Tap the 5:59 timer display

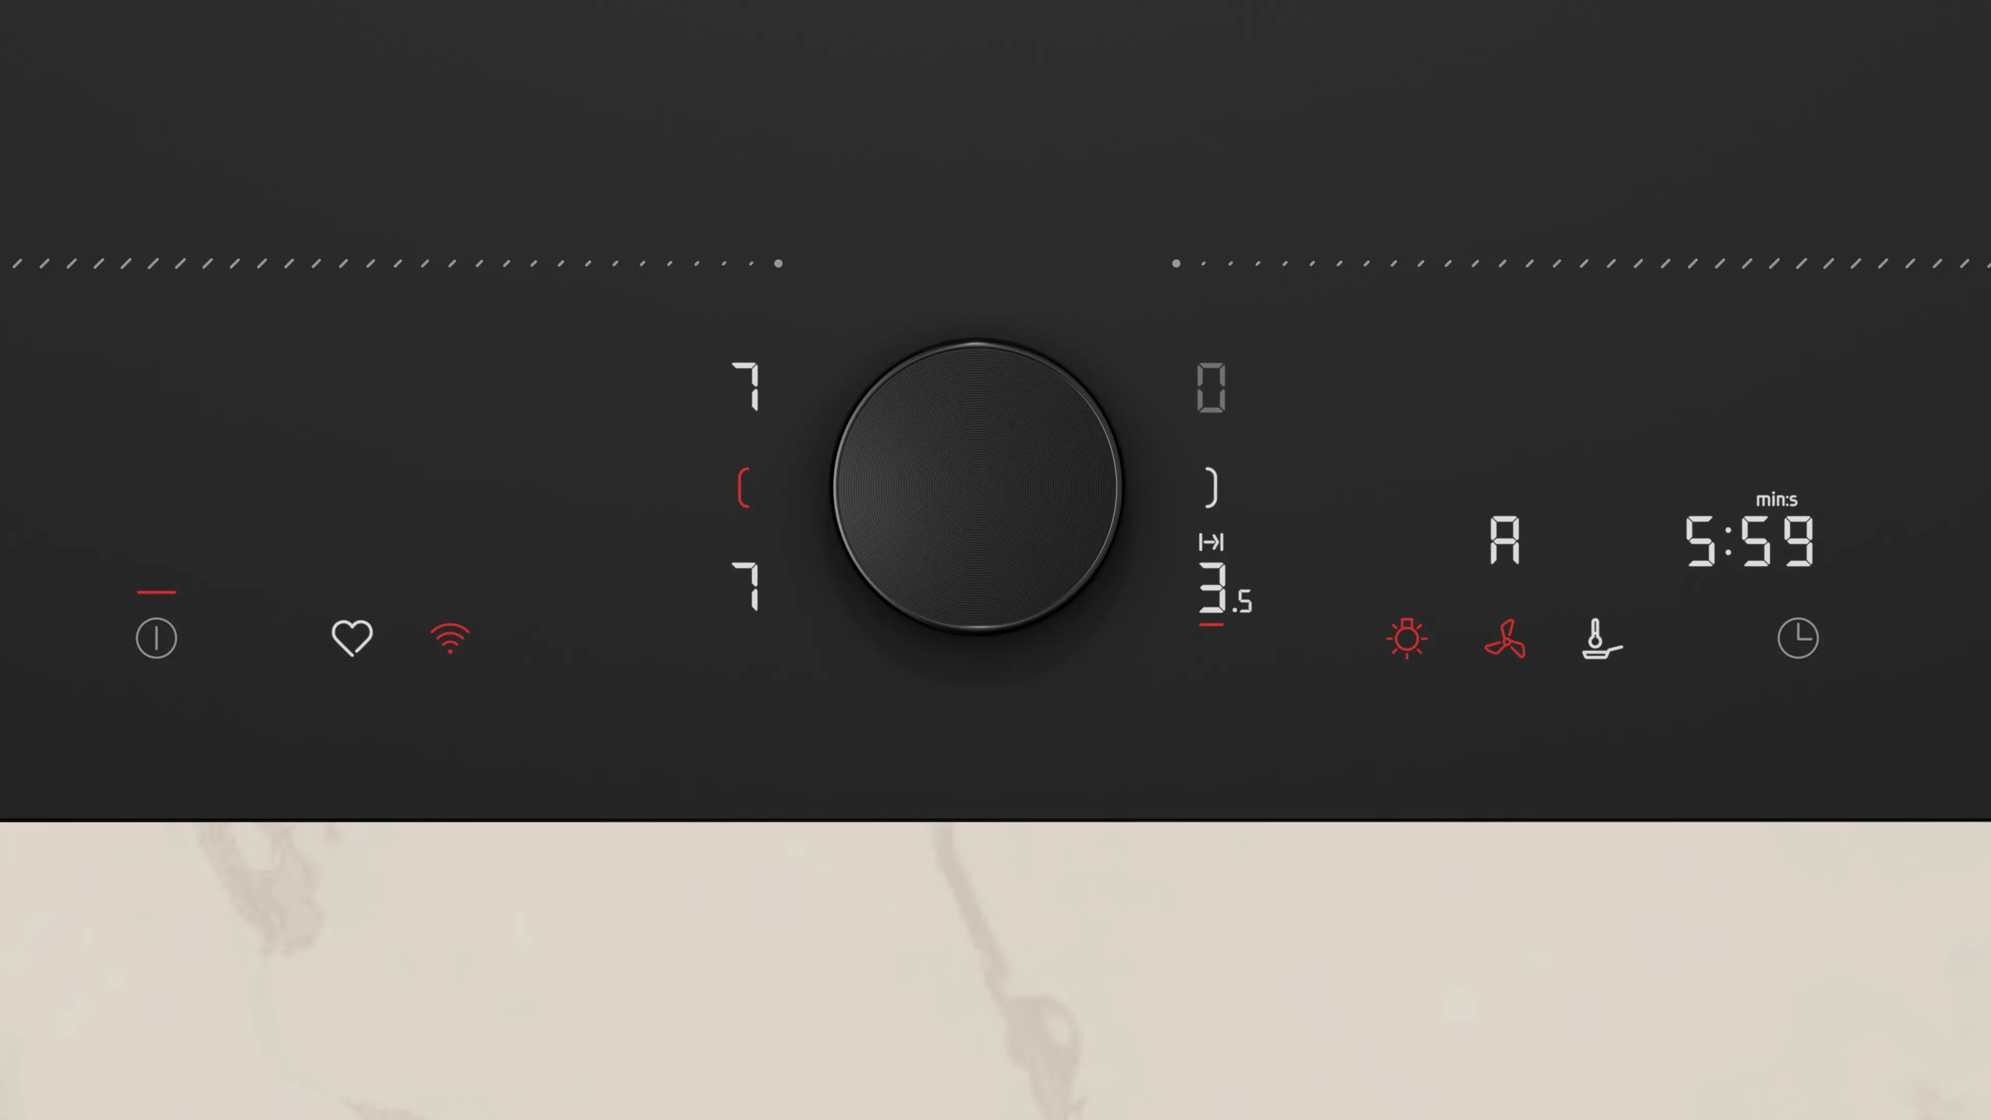pyautogui.click(x=1749, y=541)
